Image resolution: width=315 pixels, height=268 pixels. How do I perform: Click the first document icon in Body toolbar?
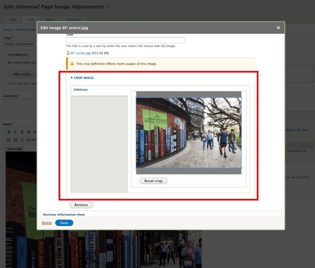tap(9, 140)
